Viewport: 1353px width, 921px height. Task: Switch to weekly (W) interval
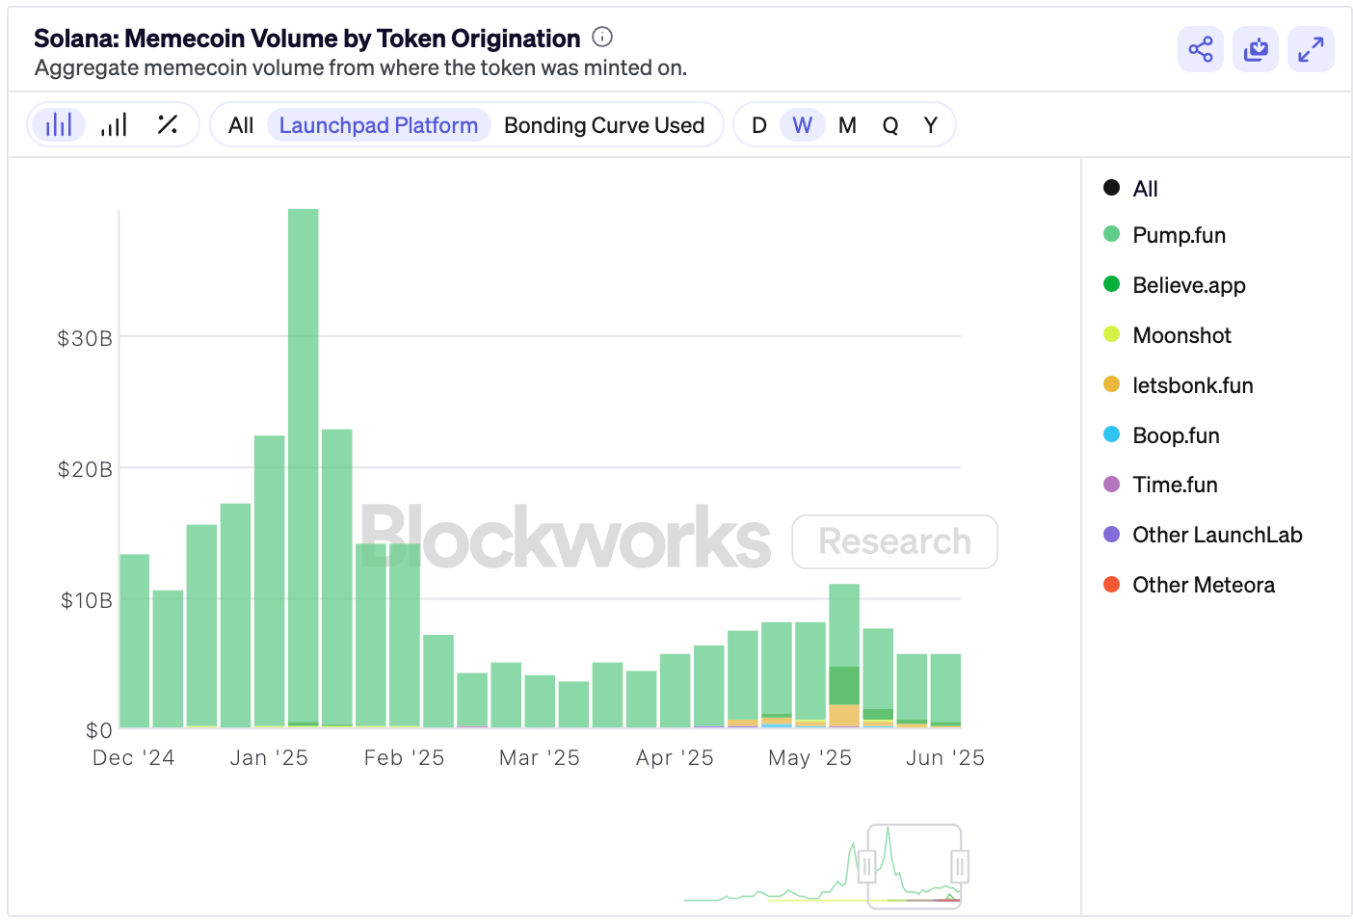[803, 125]
